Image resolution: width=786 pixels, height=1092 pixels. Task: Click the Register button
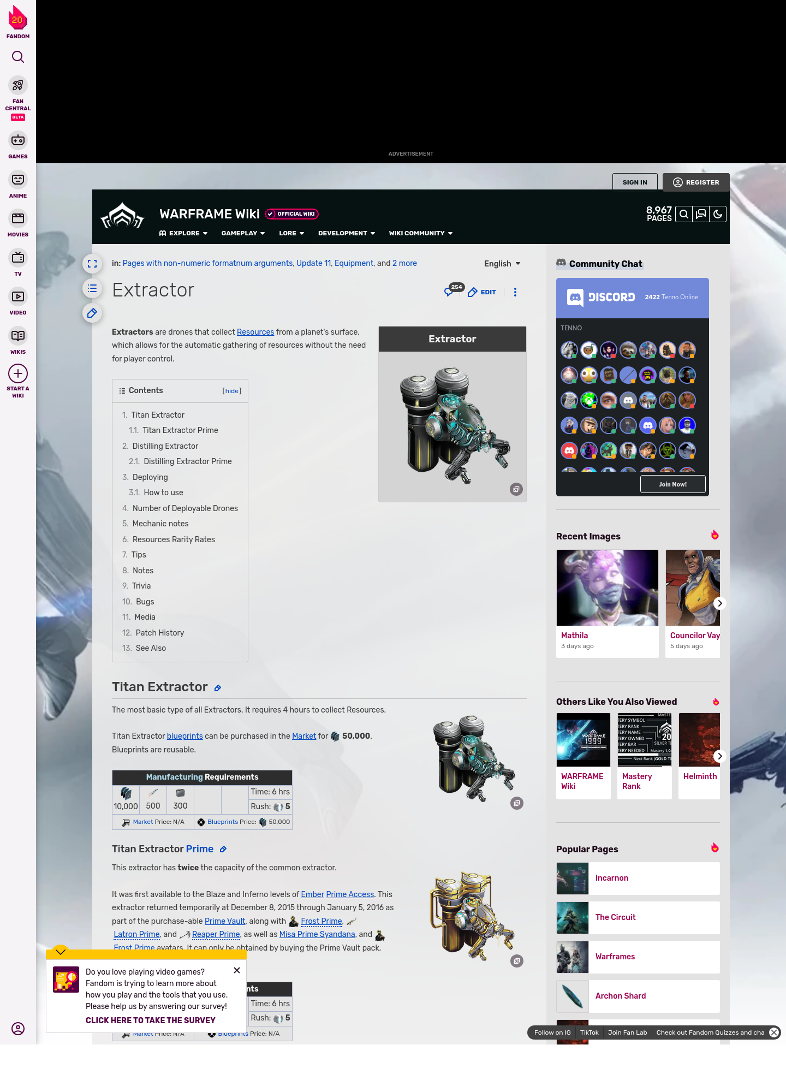(x=696, y=182)
